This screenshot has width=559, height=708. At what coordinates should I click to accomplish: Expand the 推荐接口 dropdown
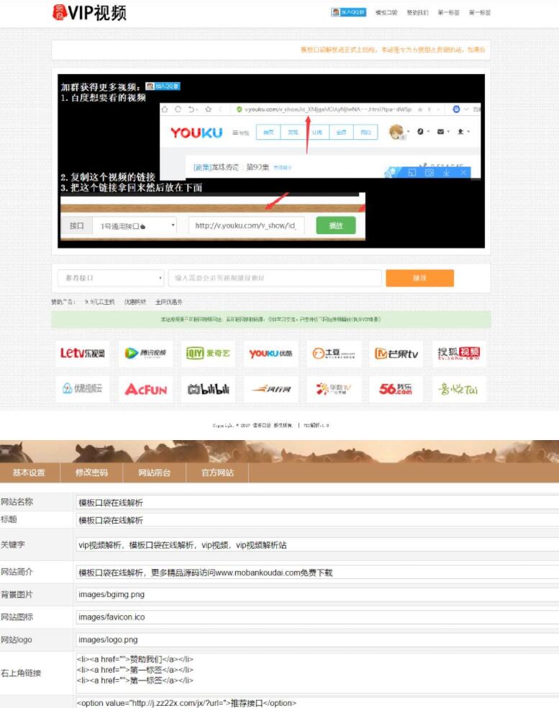tap(111, 278)
